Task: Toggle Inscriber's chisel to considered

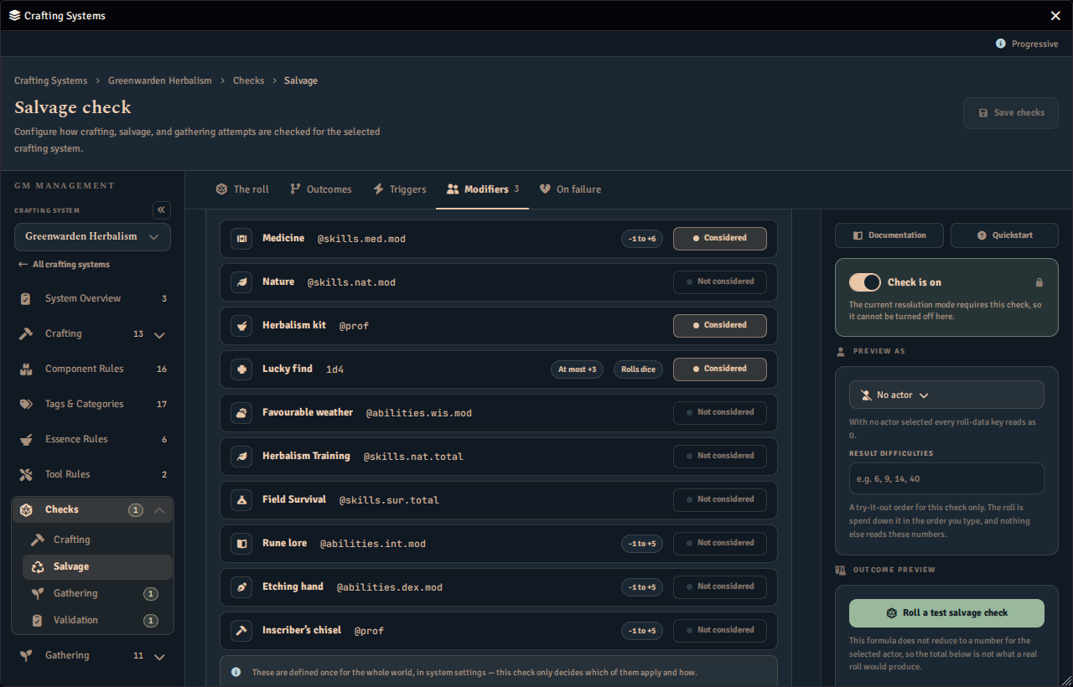Action: (x=719, y=631)
